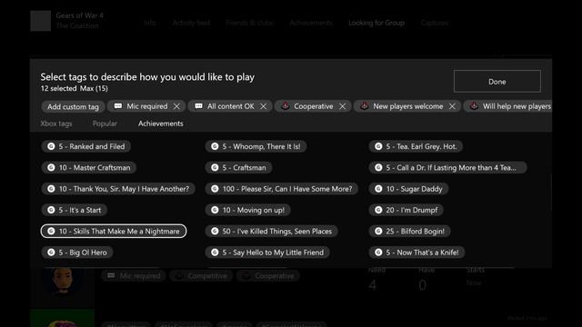Select 5 - Tea. Earl Grey. Hot. tag
Viewport: 582px width, 327px height.
click(416, 146)
